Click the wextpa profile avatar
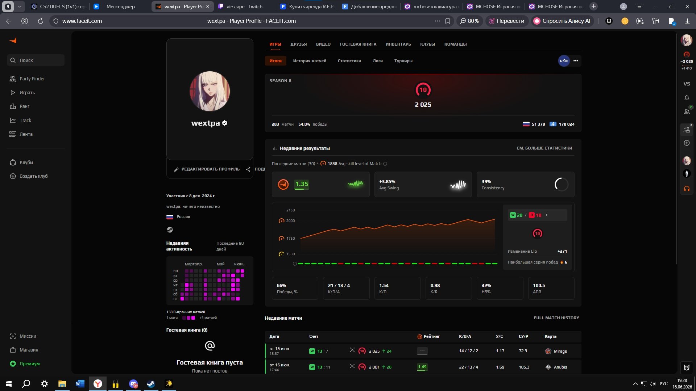This screenshot has width=696, height=391. 210,91
